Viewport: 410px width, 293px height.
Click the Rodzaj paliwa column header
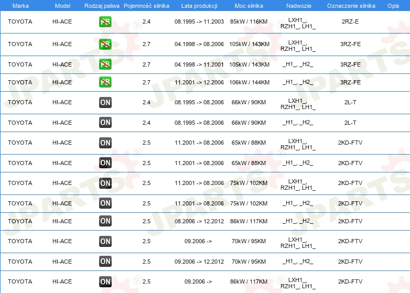tap(102, 6)
